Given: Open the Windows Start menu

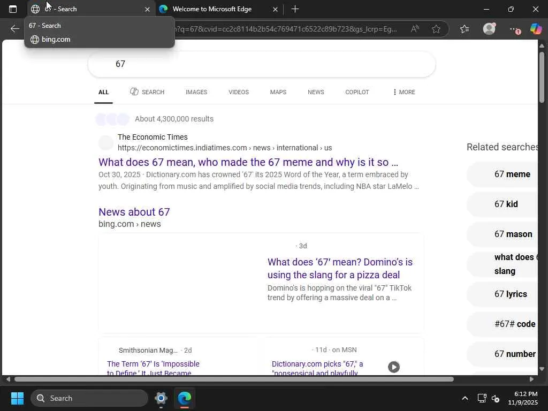Looking at the screenshot, I should click(x=17, y=398).
